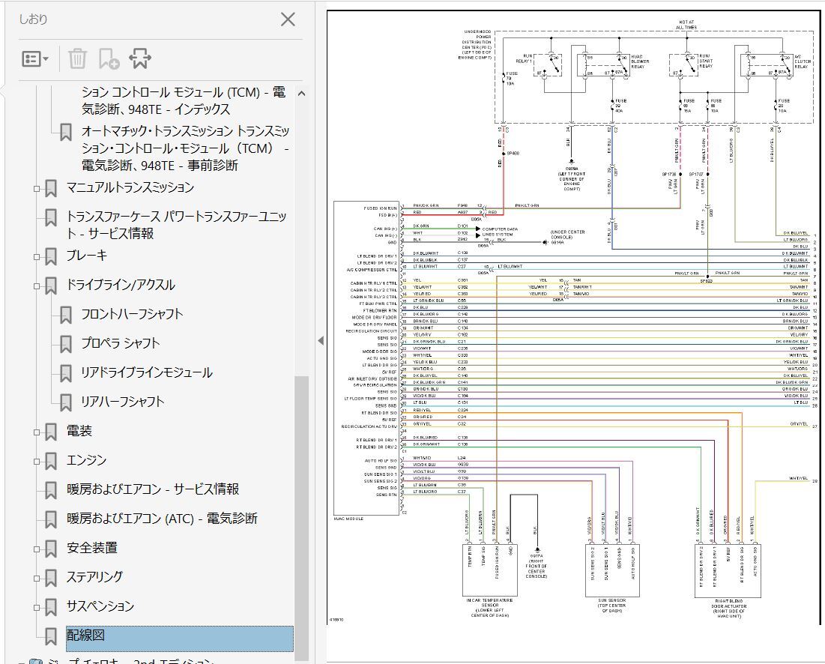Viewport: 825px width, 664px height.
Task: Click the add new bookmark icon
Action: click(x=109, y=58)
